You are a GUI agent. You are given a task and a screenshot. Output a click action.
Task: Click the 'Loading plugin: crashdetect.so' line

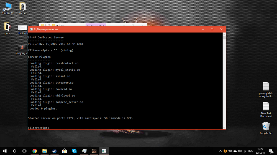(54, 63)
